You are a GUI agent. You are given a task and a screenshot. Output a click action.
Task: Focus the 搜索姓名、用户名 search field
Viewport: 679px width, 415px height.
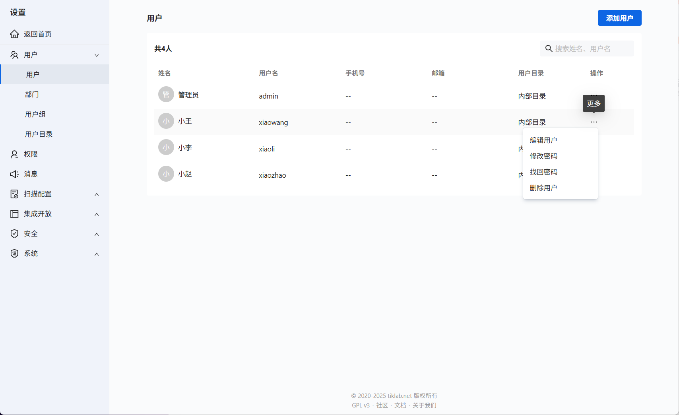point(587,48)
